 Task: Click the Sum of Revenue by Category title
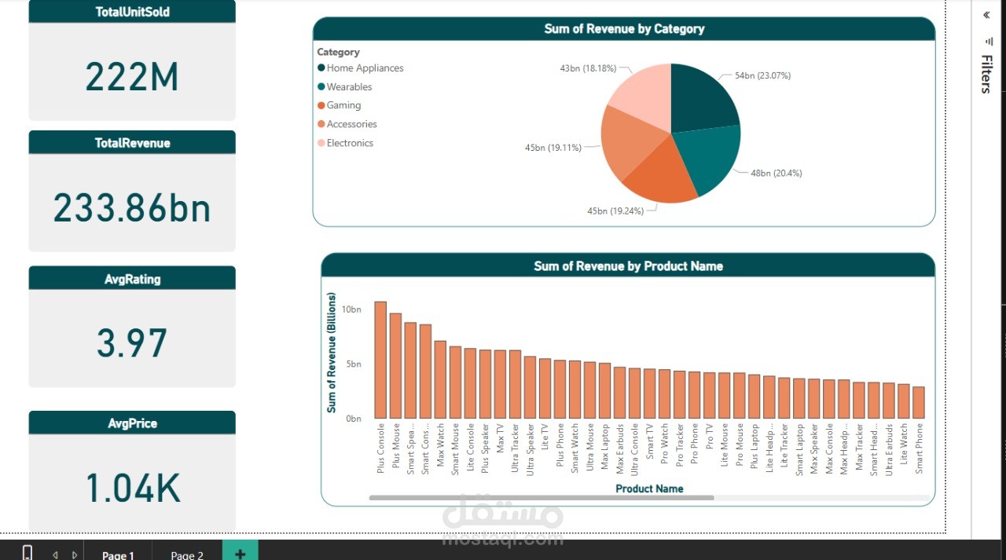(624, 28)
